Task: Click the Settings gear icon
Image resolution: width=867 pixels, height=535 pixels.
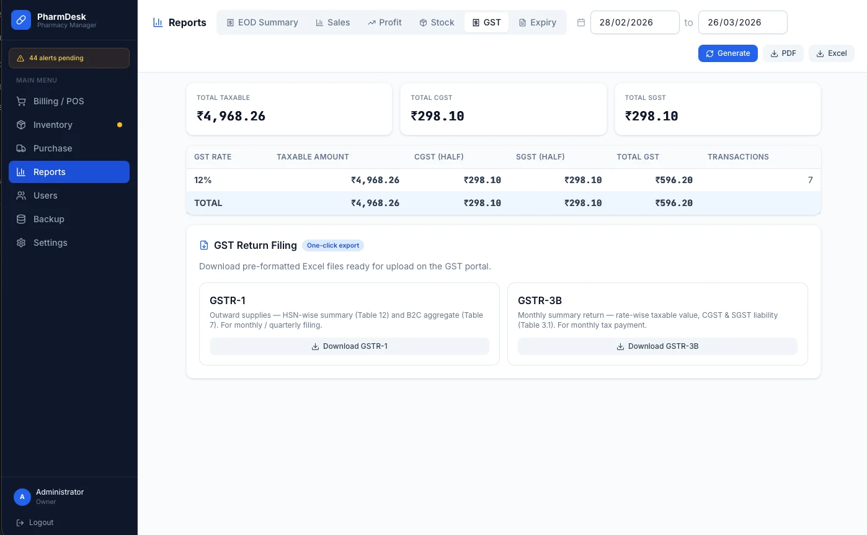Action: (x=21, y=243)
